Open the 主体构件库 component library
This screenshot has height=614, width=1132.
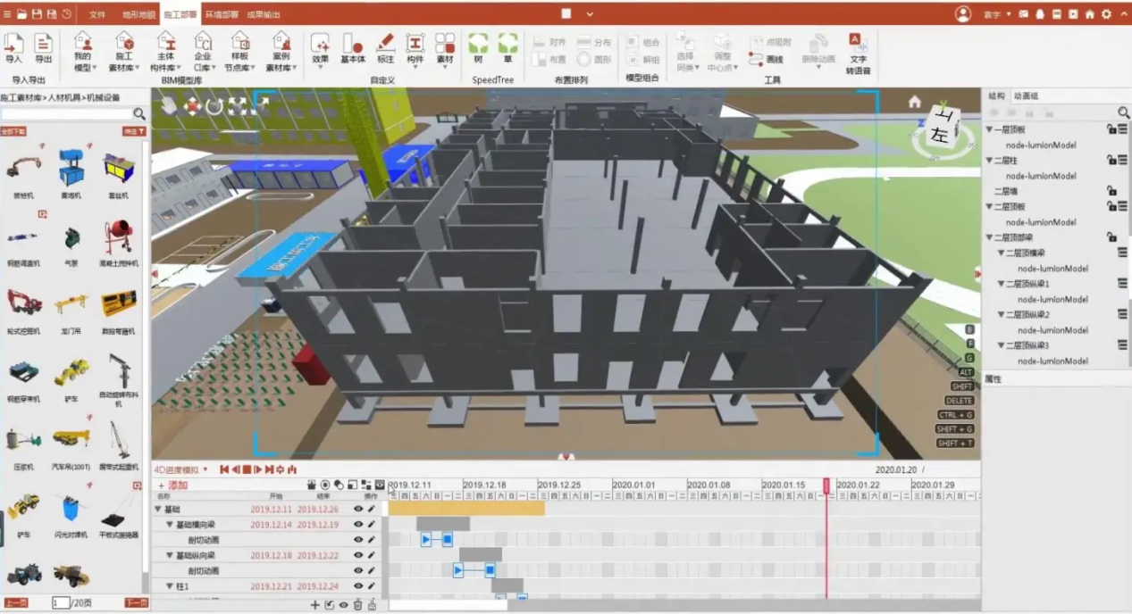tap(165, 49)
